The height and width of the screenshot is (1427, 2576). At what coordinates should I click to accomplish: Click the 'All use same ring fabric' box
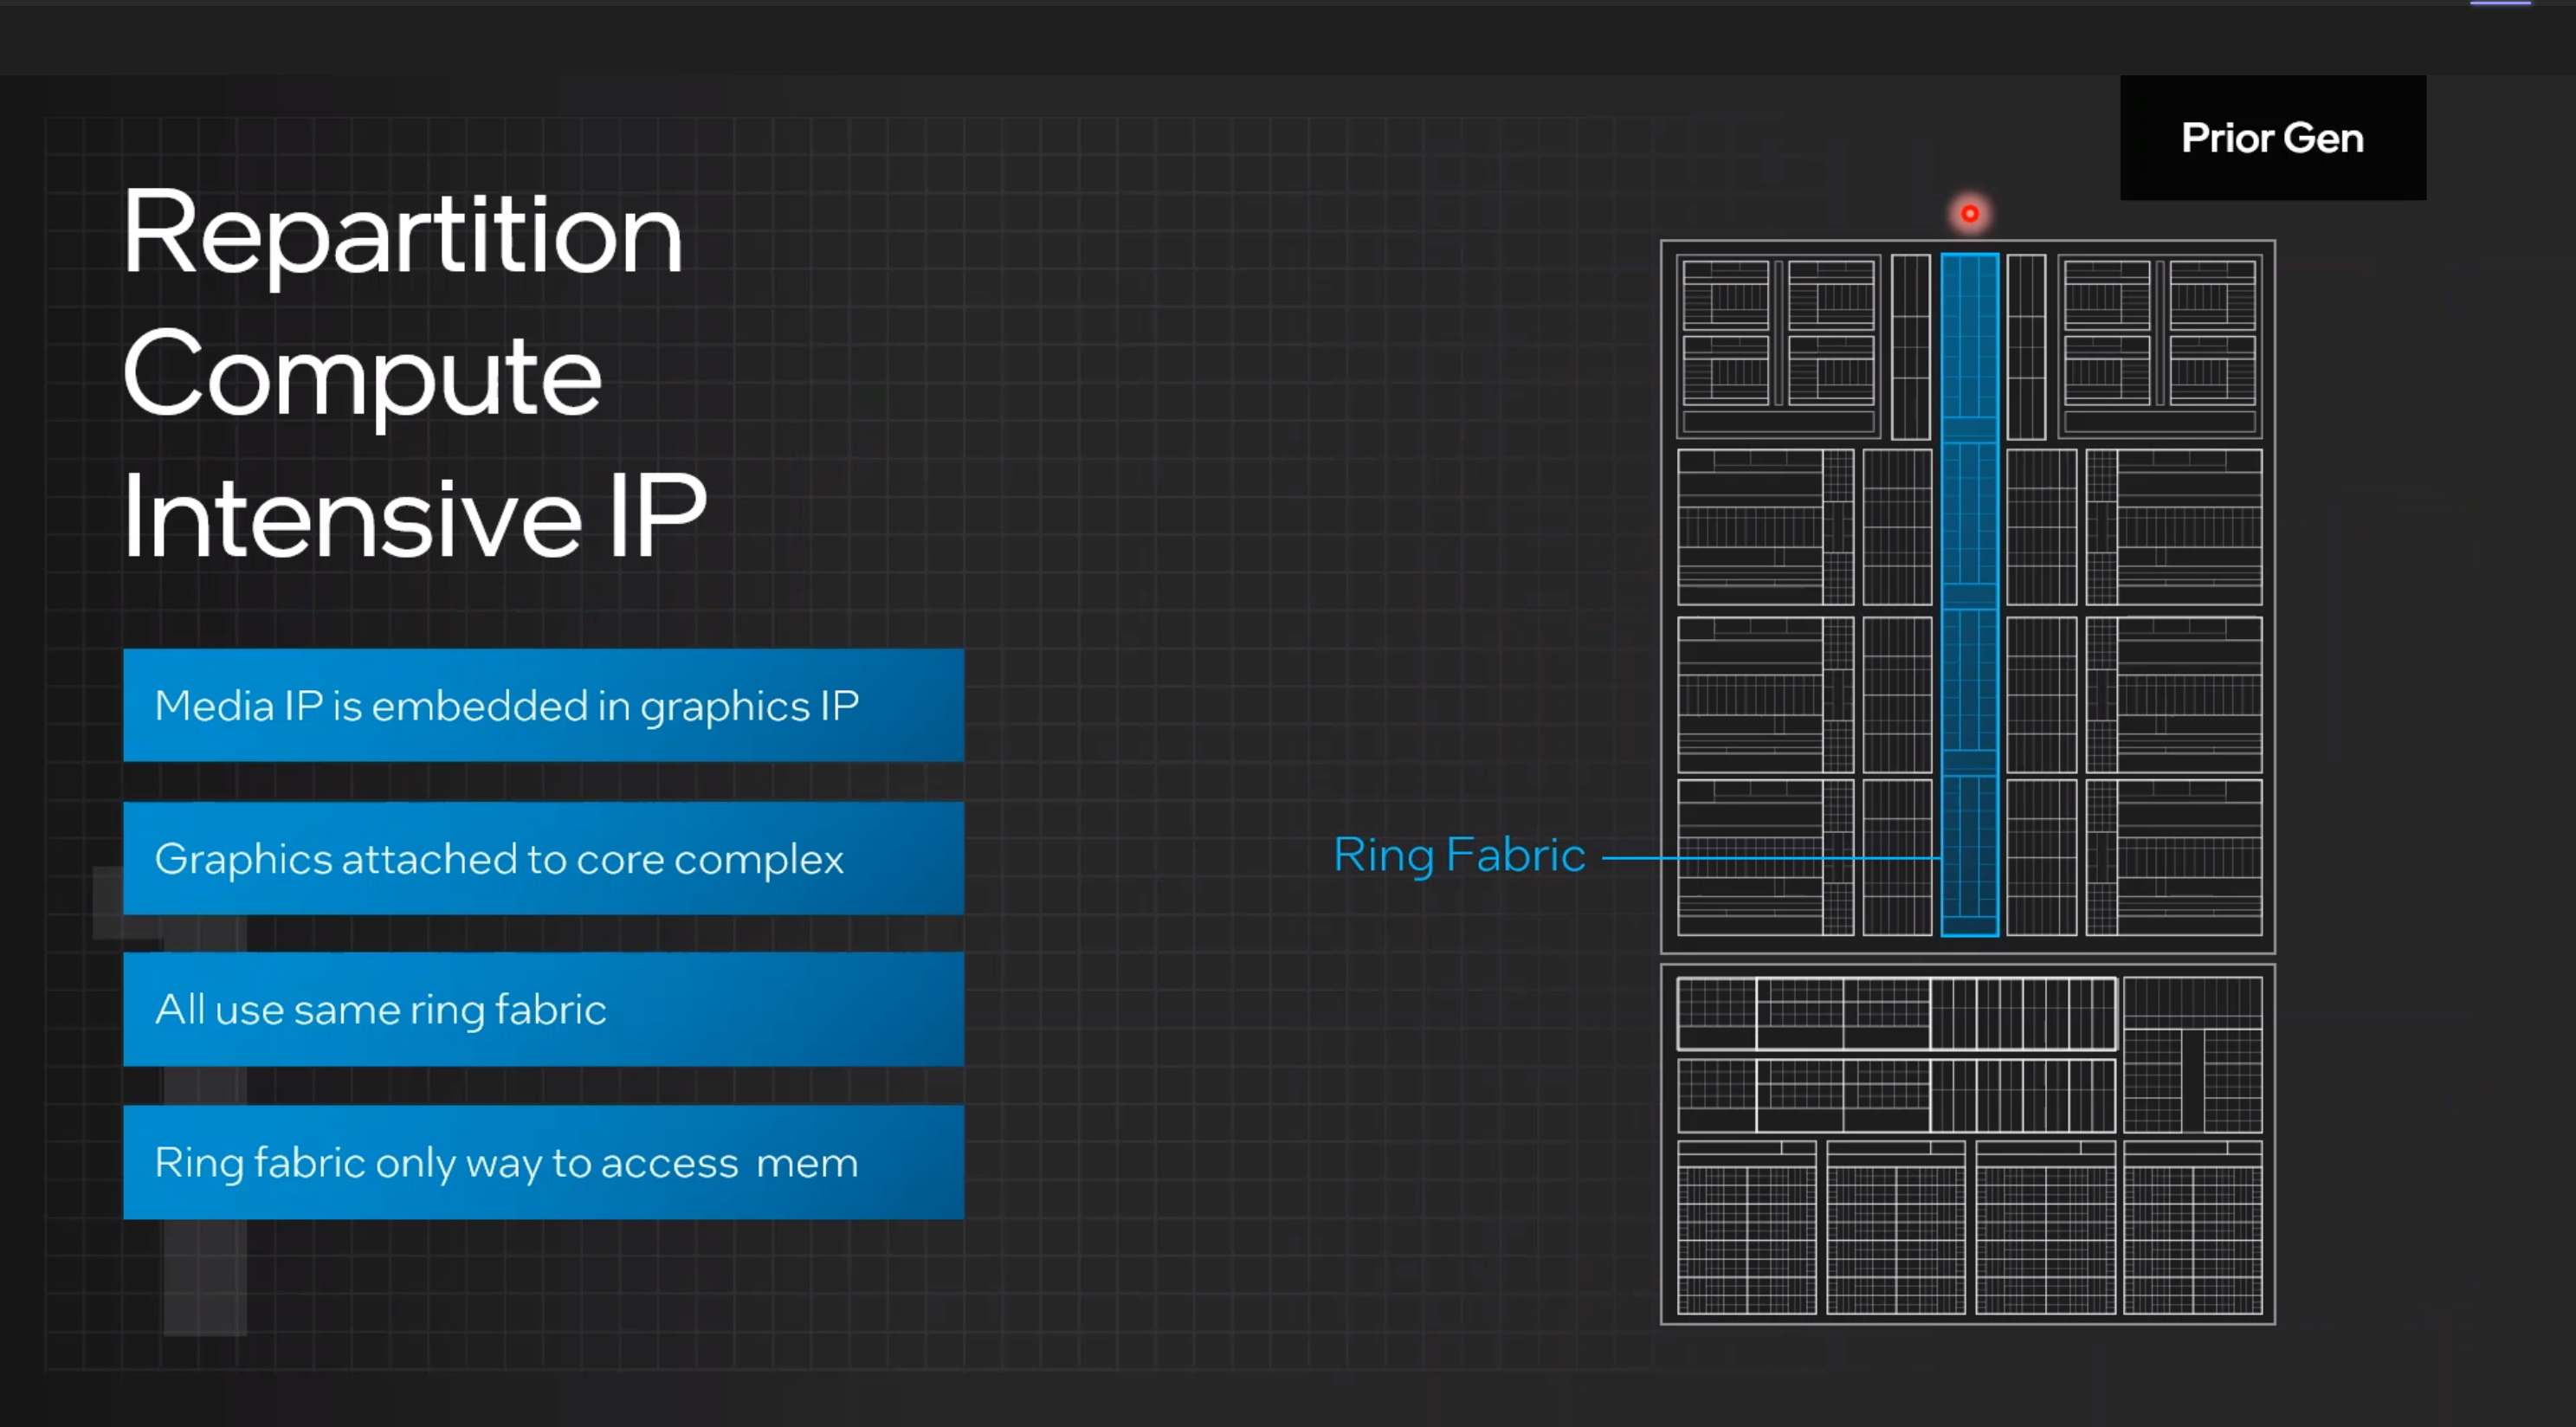[x=543, y=1009]
